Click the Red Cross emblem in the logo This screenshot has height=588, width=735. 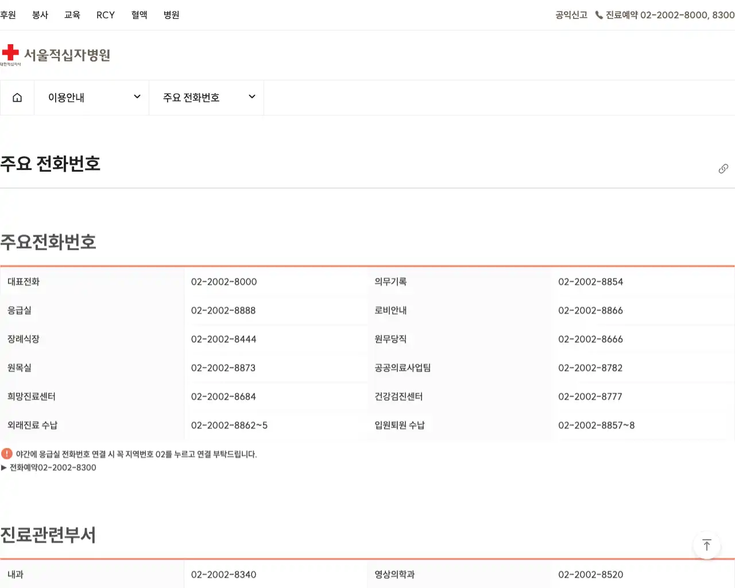pyautogui.click(x=9, y=53)
